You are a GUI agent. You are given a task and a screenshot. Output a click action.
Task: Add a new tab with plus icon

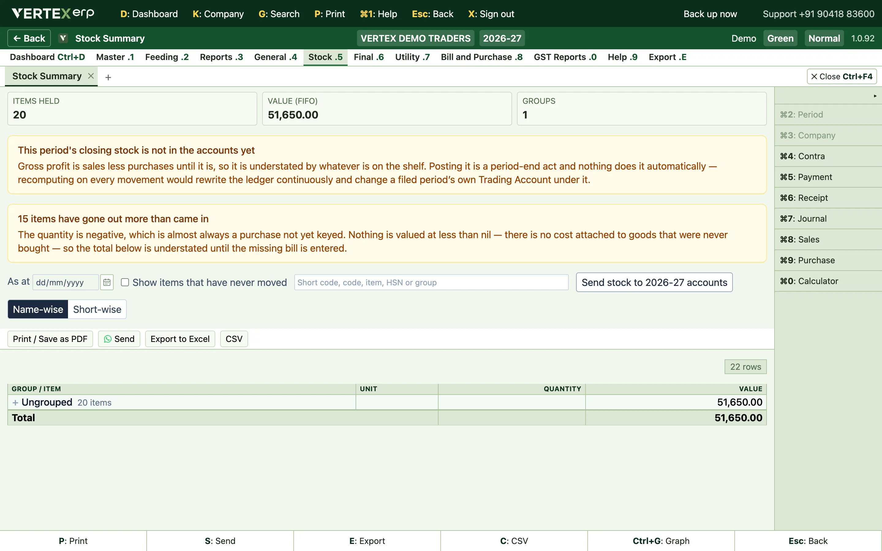click(108, 77)
